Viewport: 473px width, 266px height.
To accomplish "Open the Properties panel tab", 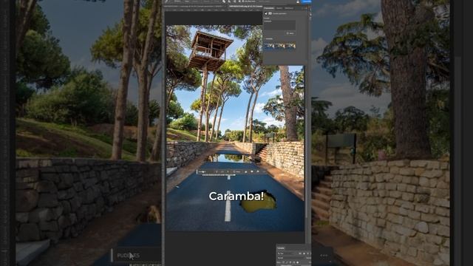I will [269, 8].
